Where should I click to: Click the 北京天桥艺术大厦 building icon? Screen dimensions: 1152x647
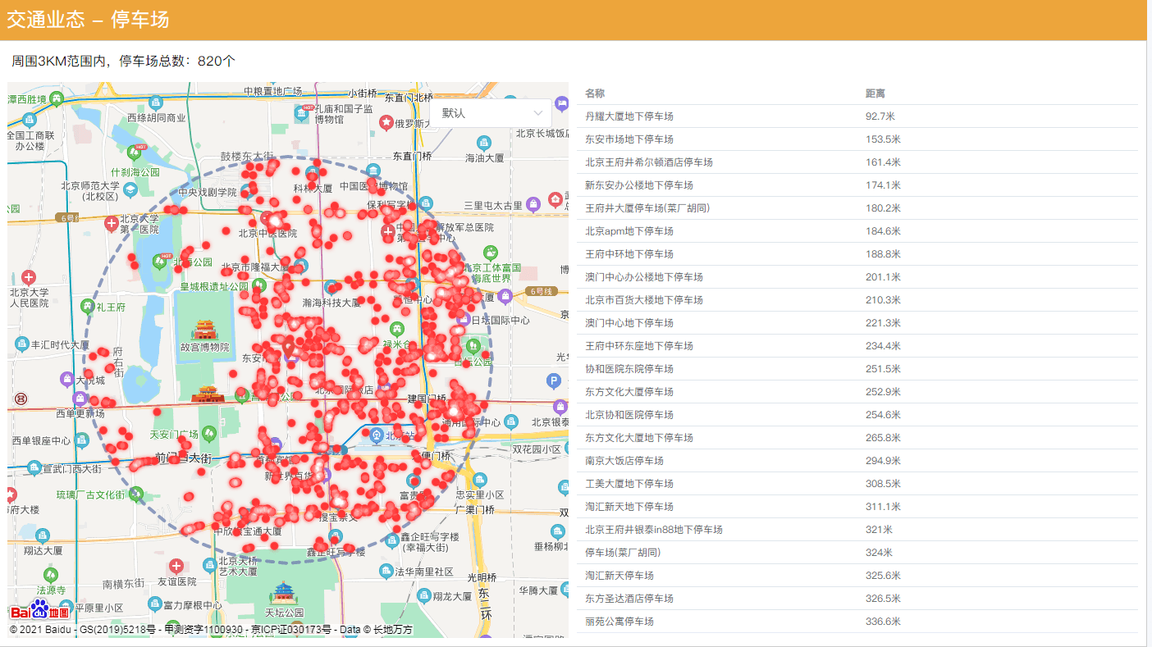(x=211, y=565)
